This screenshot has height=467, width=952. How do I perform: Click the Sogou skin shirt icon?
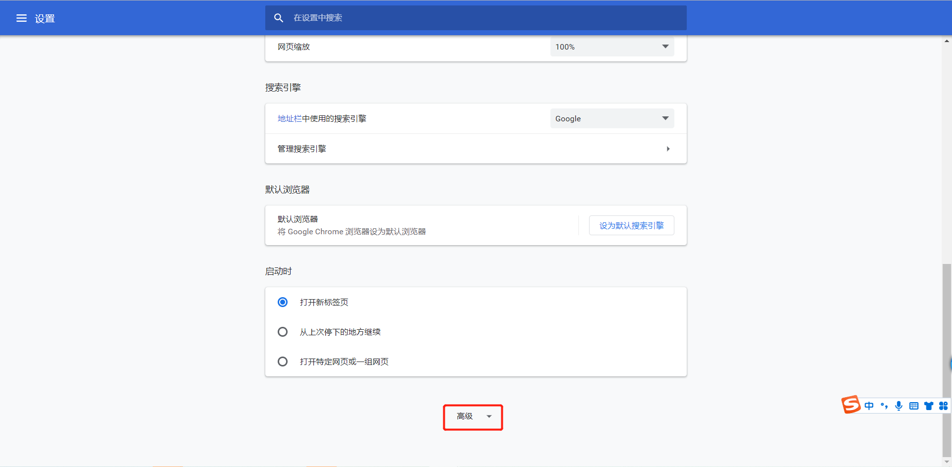coord(929,406)
